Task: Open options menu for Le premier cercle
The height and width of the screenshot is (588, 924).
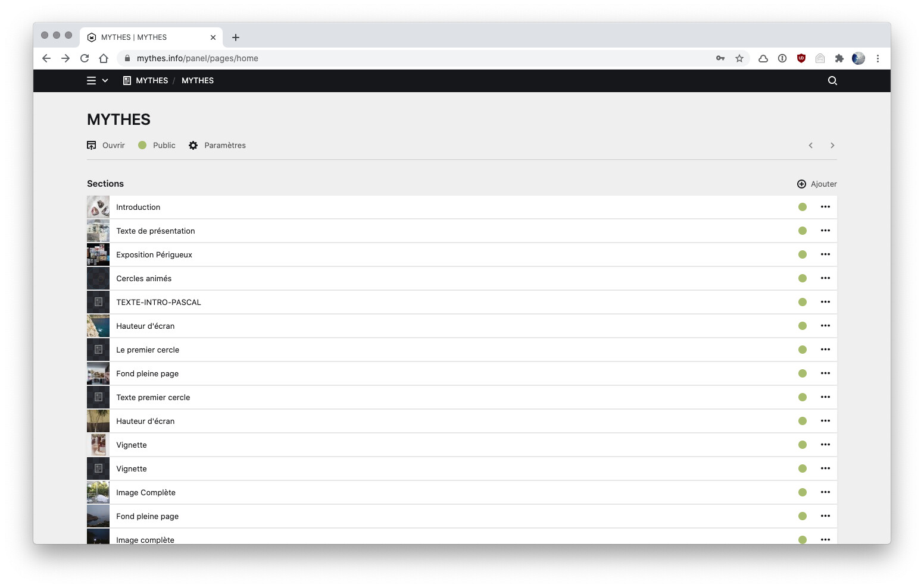Action: pos(825,350)
